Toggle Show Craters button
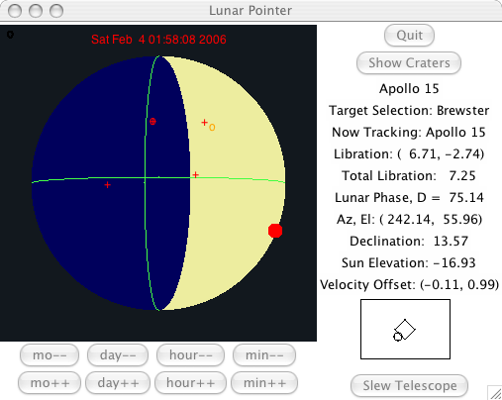Image resolution: width=502 pixels, height=400 pixels. [x=409, y=62]
